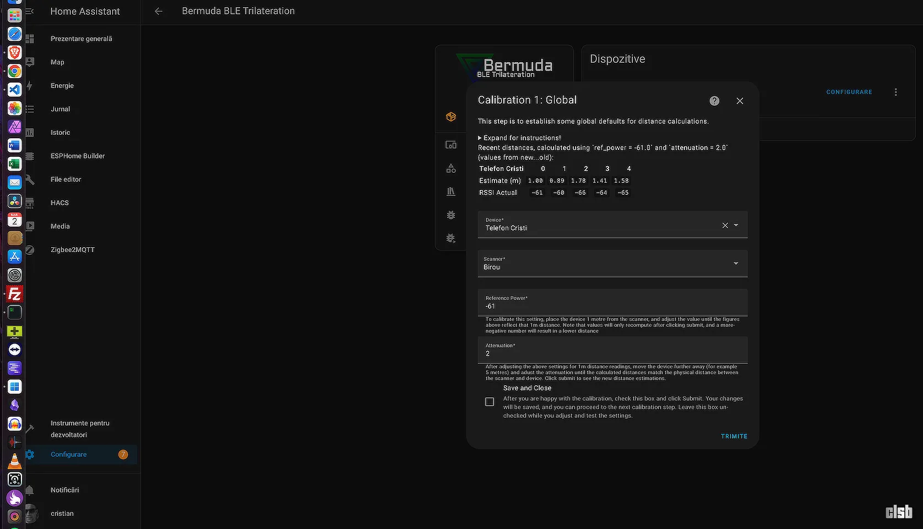Open Zigbee2MQTT in the sidebar
Screen dimensions: 923x529
81,250
